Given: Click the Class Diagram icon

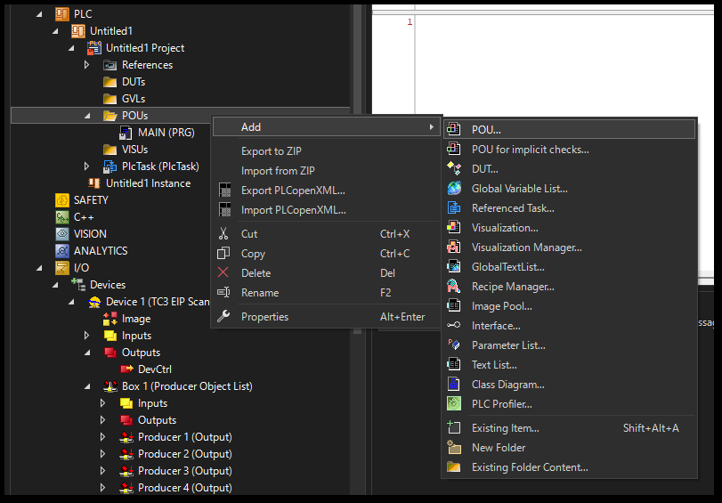Looking at the screenshot, I should point(454,385).
